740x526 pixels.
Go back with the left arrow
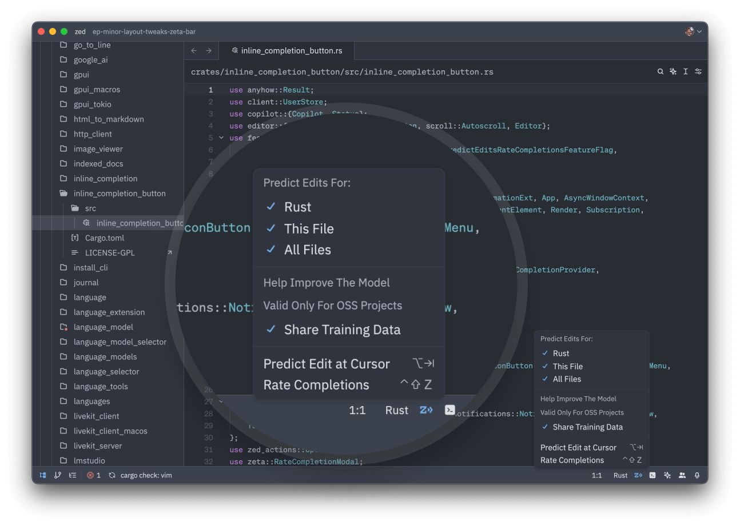[x=194, y=51]
